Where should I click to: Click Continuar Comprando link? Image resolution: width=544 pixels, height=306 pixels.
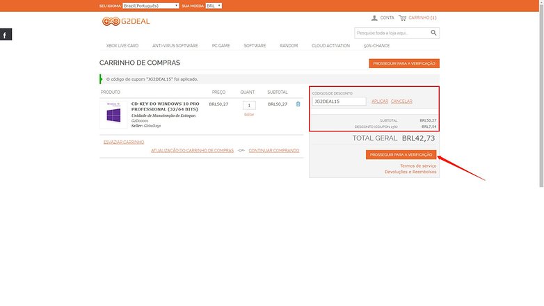(x=273, y=151)
